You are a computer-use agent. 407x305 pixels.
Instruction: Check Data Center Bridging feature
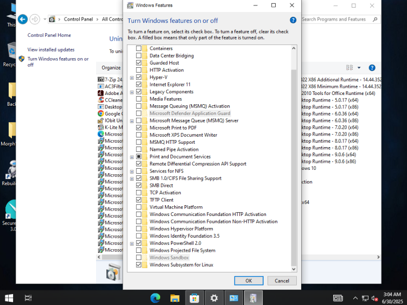[x=138, y=55]
